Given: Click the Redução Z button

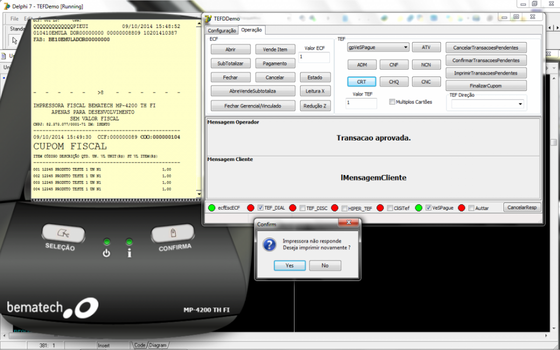Looking at the screenshot, I should click(315, 105).
